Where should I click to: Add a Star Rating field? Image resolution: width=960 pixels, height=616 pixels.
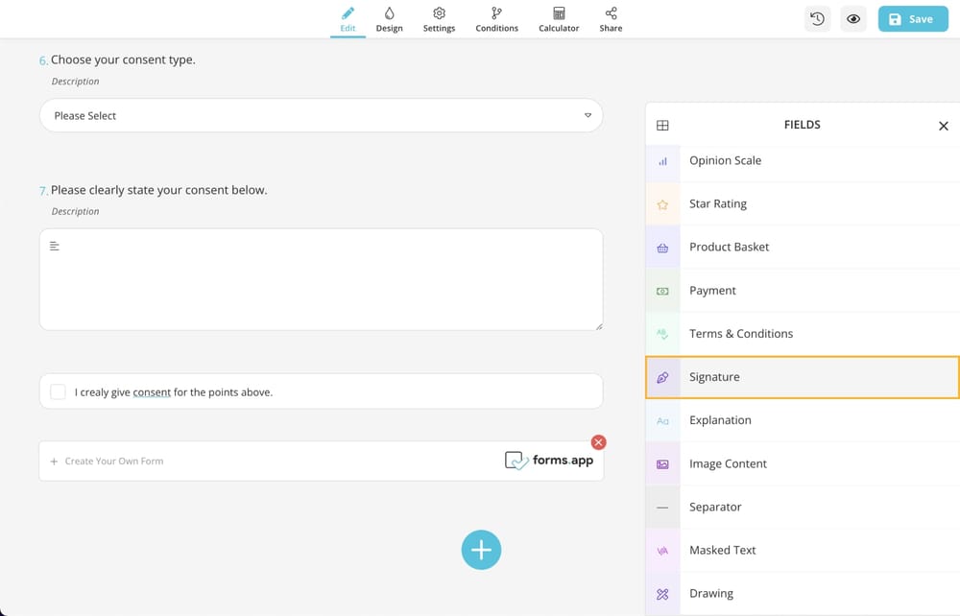click(718, 204)
